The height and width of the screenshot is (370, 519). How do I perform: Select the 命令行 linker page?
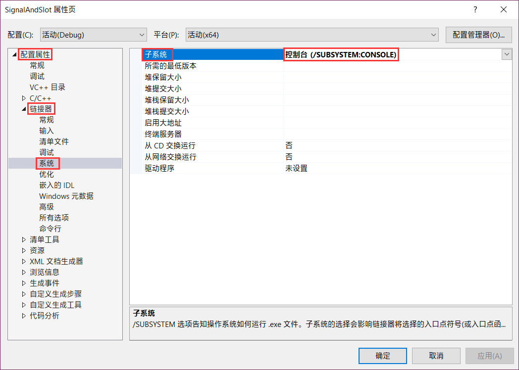click(x=51, y=229)
